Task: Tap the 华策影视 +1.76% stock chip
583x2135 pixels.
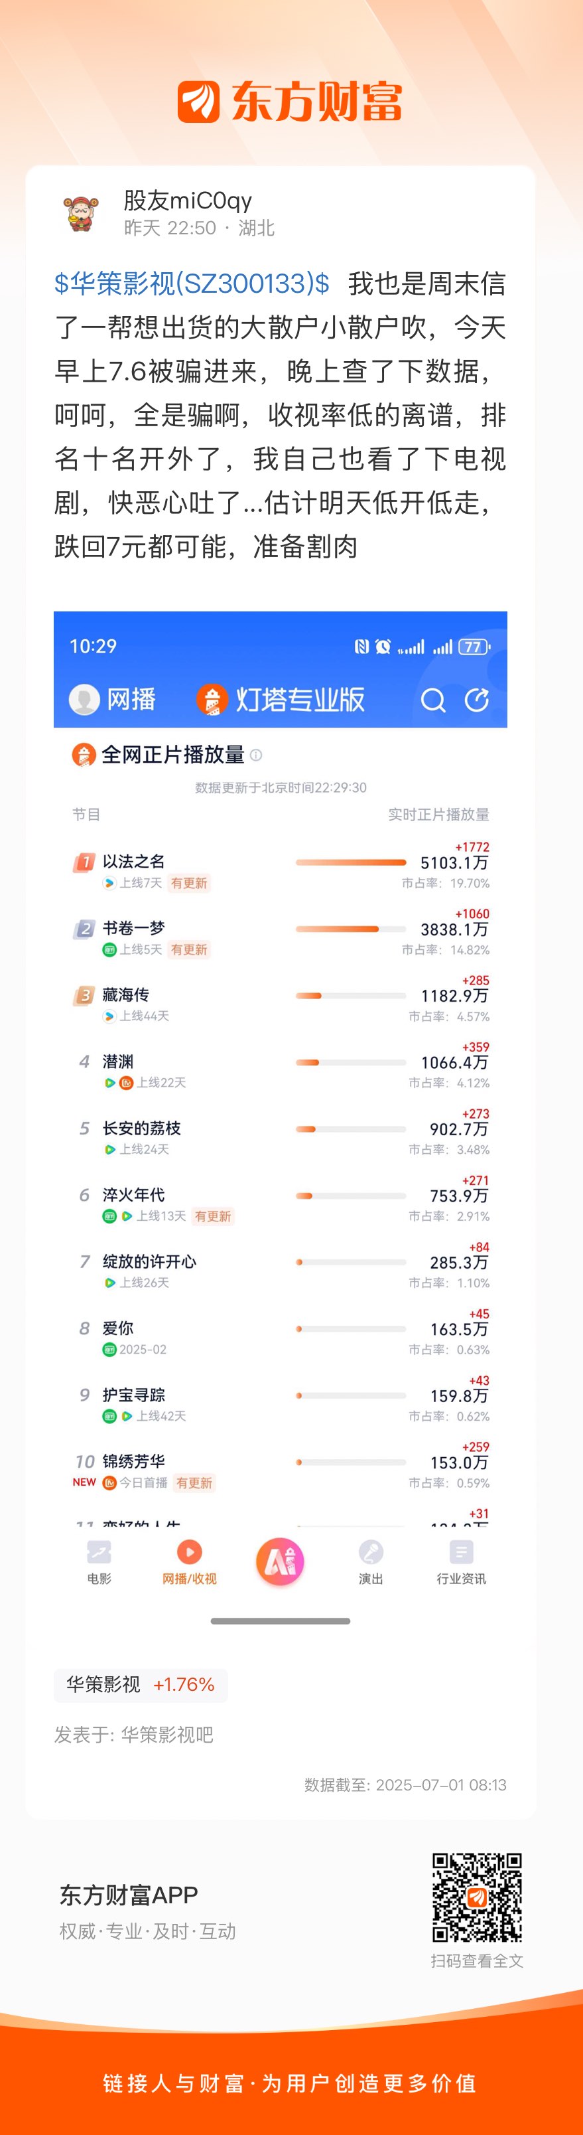Action: (141, 1685)
